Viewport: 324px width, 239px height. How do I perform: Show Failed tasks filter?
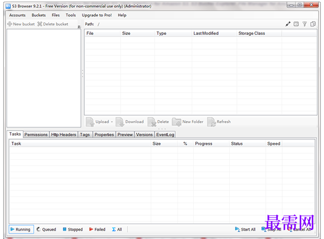(97, 229)
